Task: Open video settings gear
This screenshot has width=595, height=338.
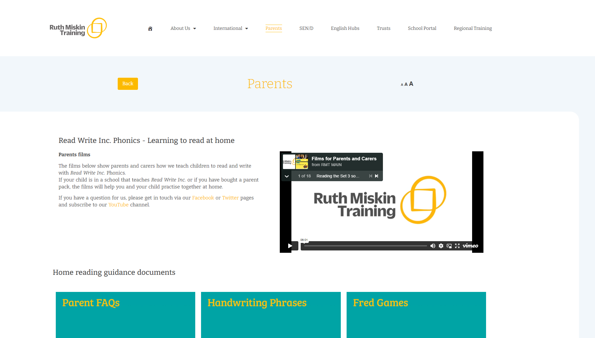Action: pos(441,246)
